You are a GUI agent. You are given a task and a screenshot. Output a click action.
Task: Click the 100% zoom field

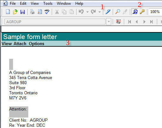click(155, 12)
